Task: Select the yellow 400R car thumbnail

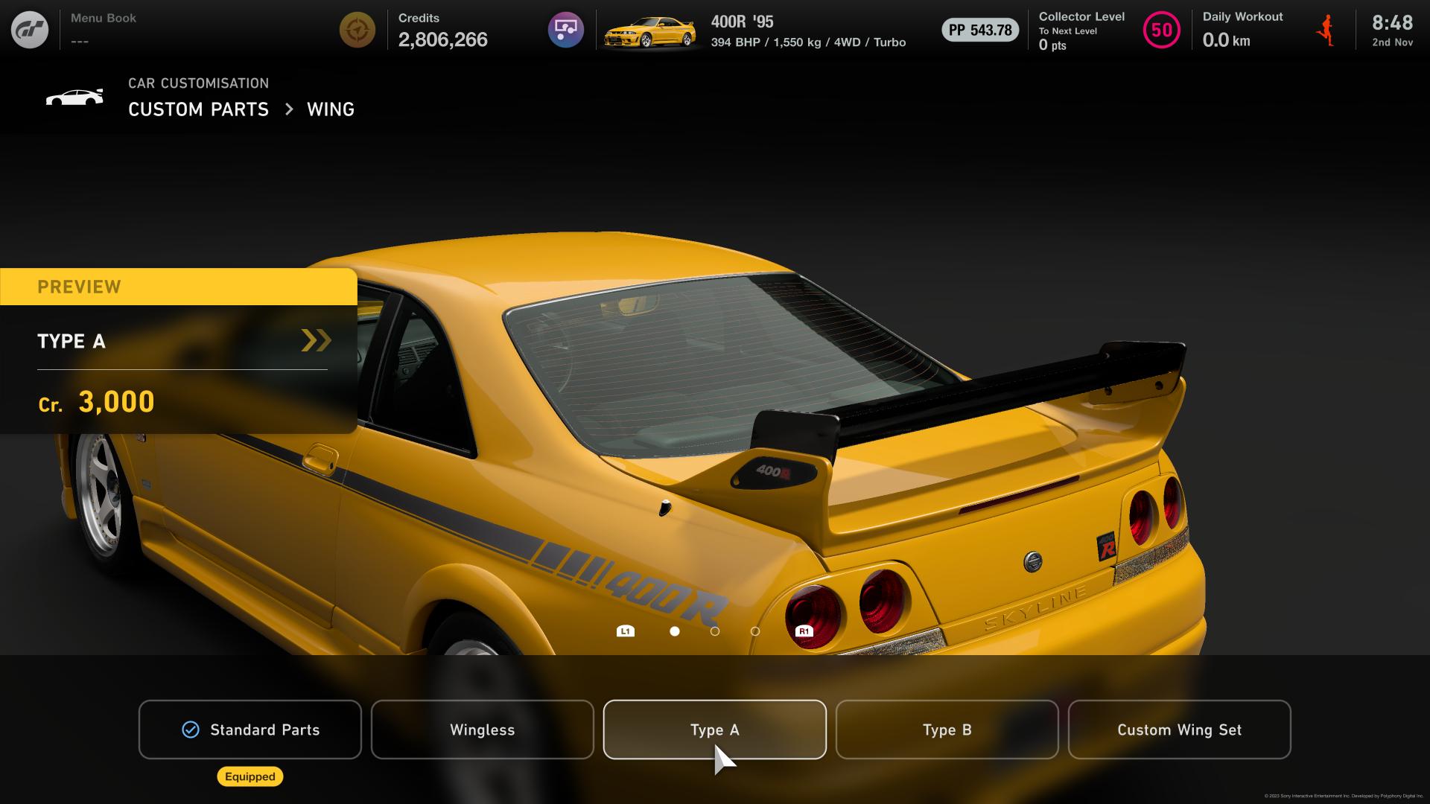Action: tap(649, 32)
